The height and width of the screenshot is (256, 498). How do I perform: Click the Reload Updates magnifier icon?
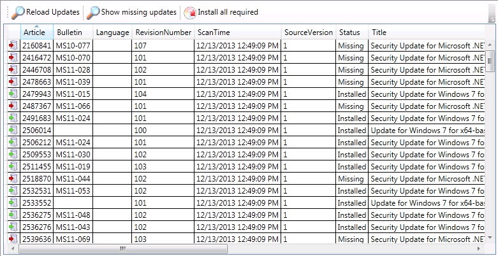[x=18, y=13]
